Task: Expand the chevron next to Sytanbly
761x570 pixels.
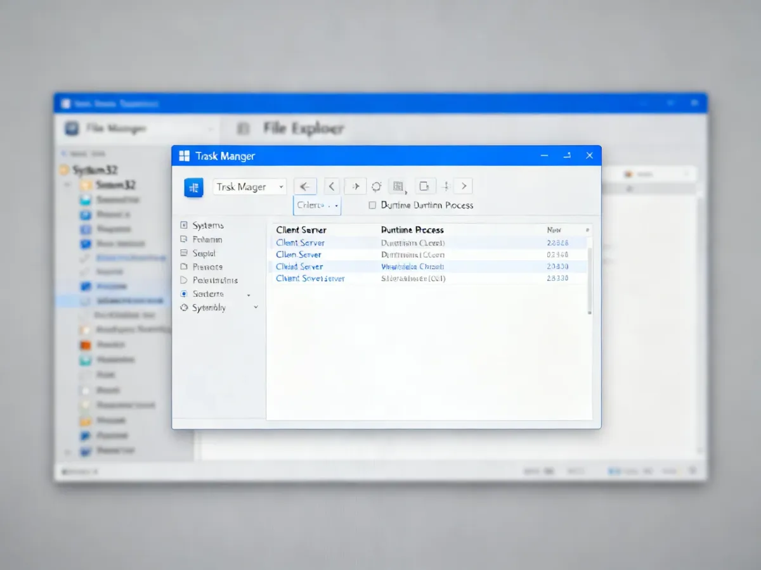Action: click(256, 307)
